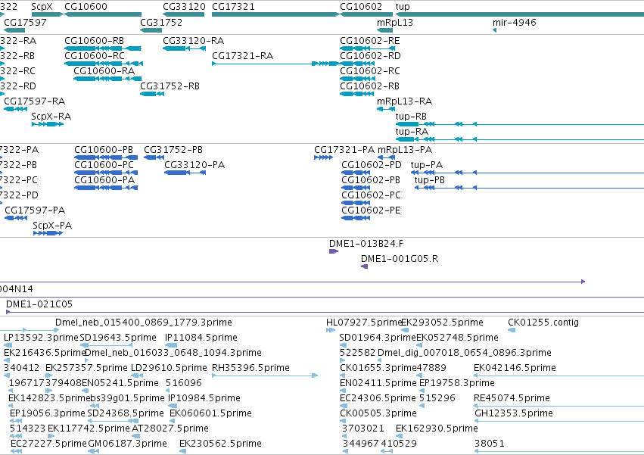
Task: Click protein ScpX-PA
Action: click(52, 226)
